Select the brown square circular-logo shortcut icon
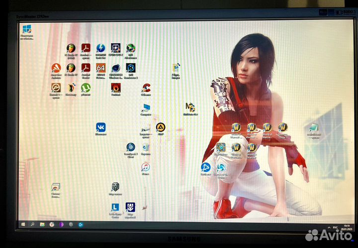 (x=56, y=88)
